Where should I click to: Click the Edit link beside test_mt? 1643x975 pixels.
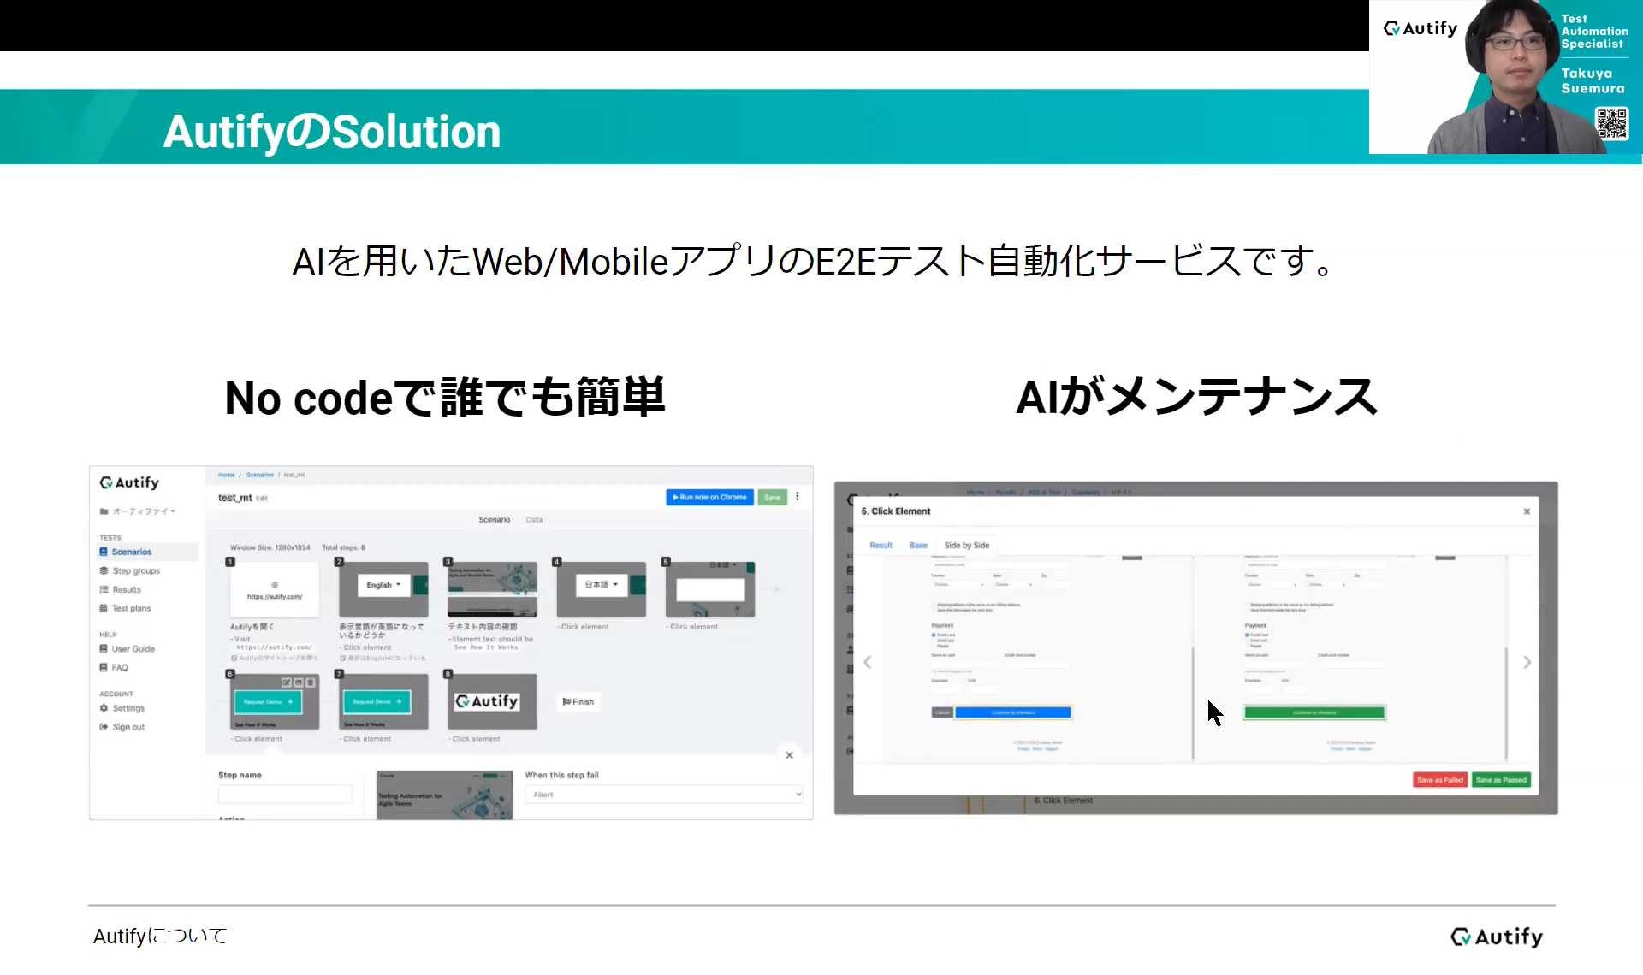click(262, 499)
